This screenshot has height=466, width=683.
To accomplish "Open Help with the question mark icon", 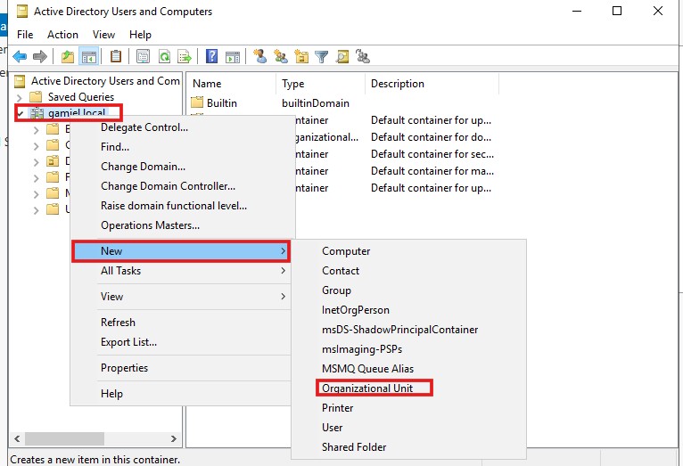I will (x=211, y=56).
